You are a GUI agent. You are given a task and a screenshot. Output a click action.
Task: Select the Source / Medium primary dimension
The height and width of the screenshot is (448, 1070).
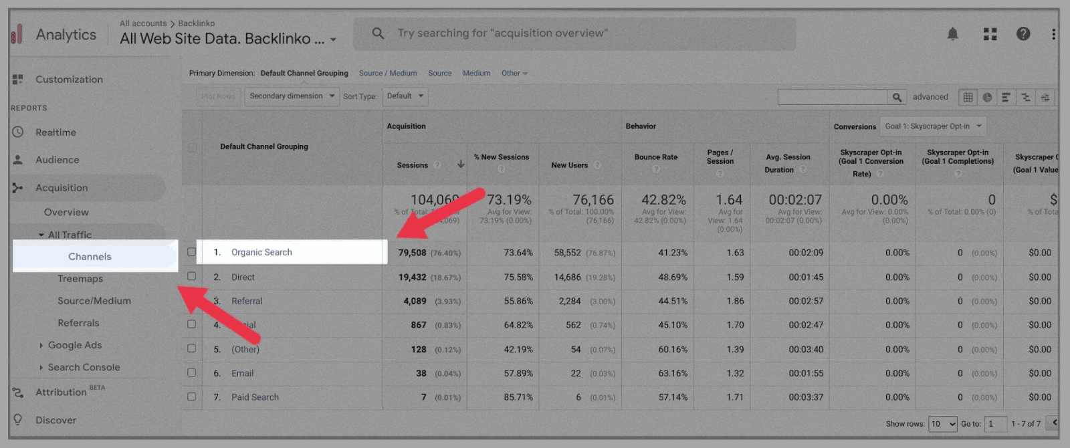point(388,74)
